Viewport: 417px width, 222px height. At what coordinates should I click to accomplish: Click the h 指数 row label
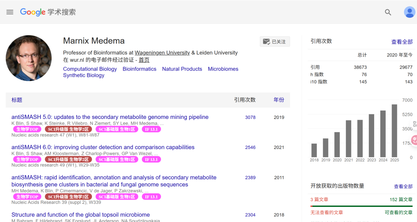tap(317, 75)
